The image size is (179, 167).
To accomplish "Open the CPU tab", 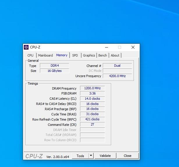I will click(x=30, y=55).
